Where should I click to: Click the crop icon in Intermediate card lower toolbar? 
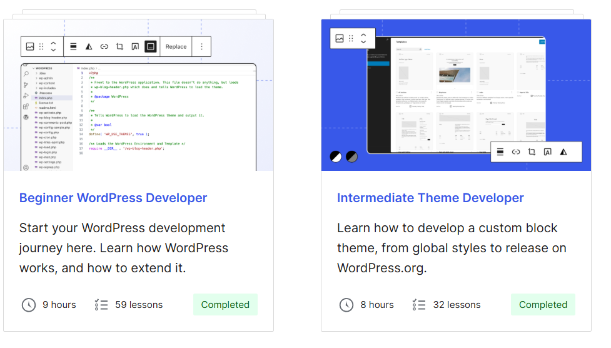[532, 152]
